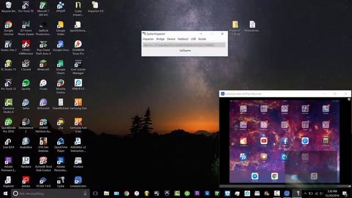352x198 pixels.
Task: Select the QuickTime Player desktop icon
Action: point(61,145)
